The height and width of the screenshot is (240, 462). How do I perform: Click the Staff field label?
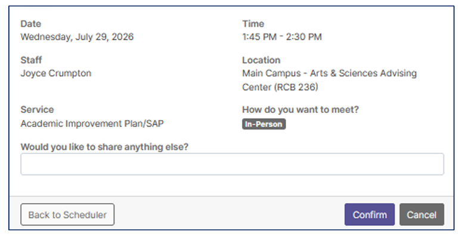(31, 60)
